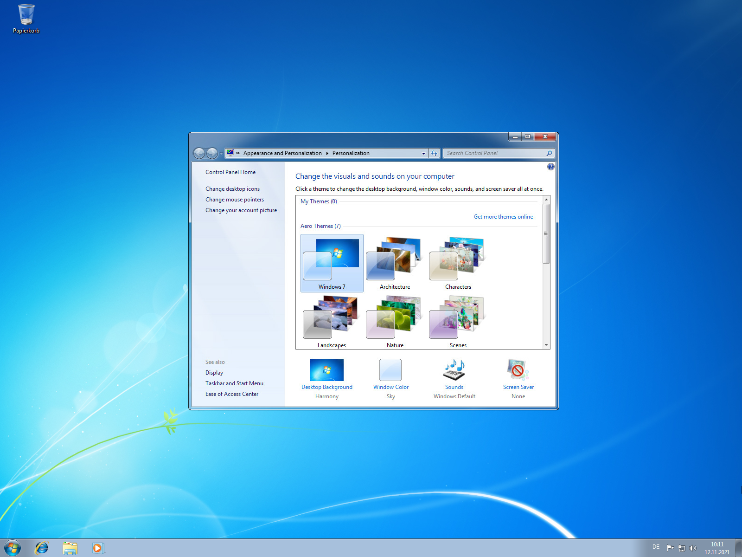This screenshot has height=557, width=742.
Task: Select the Characters theme
Action: [x=458, y=263]
